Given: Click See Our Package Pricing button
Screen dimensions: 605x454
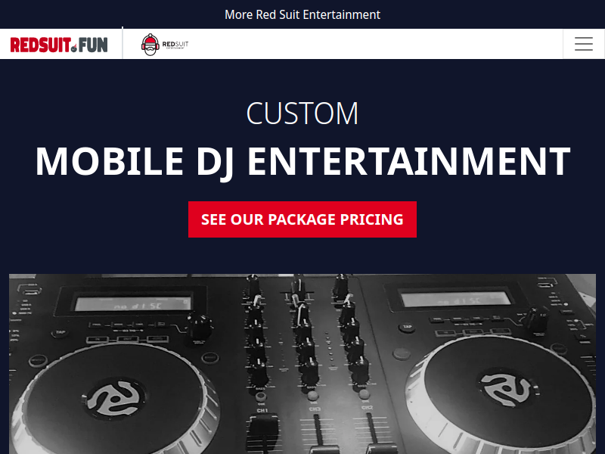Looking at the screenshot, I should coord(302,219).
